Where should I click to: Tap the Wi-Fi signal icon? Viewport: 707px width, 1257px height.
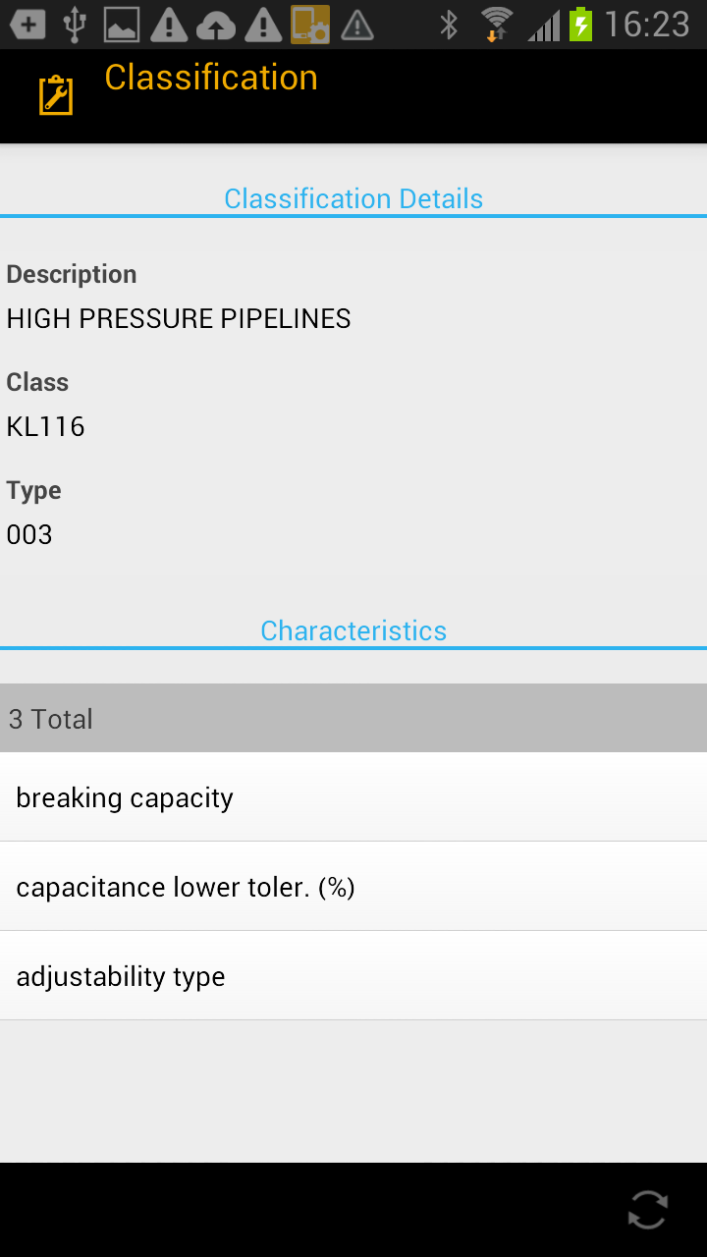[497, 25]
